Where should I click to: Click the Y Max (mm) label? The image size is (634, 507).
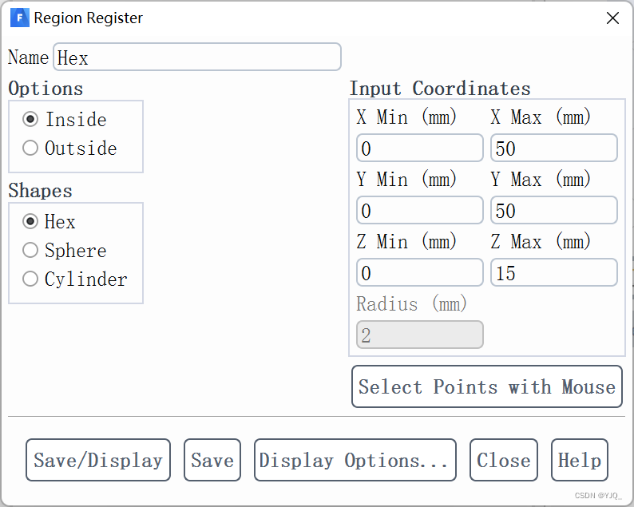click(541, 179)
